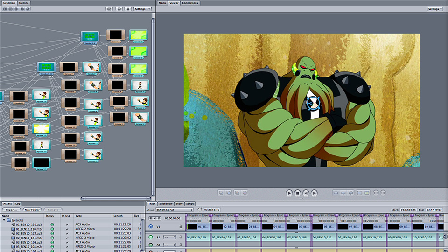Click the stacked-pages icon in the Graphical toolbar
This screenshot has height=252, width=448.
[22, 9]
